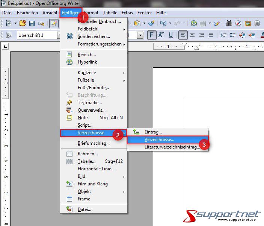The height and width of the screenshot is (226, 264).
Task: Expand the Formatierungszeichen submenu
Action: tap(94, 44)
